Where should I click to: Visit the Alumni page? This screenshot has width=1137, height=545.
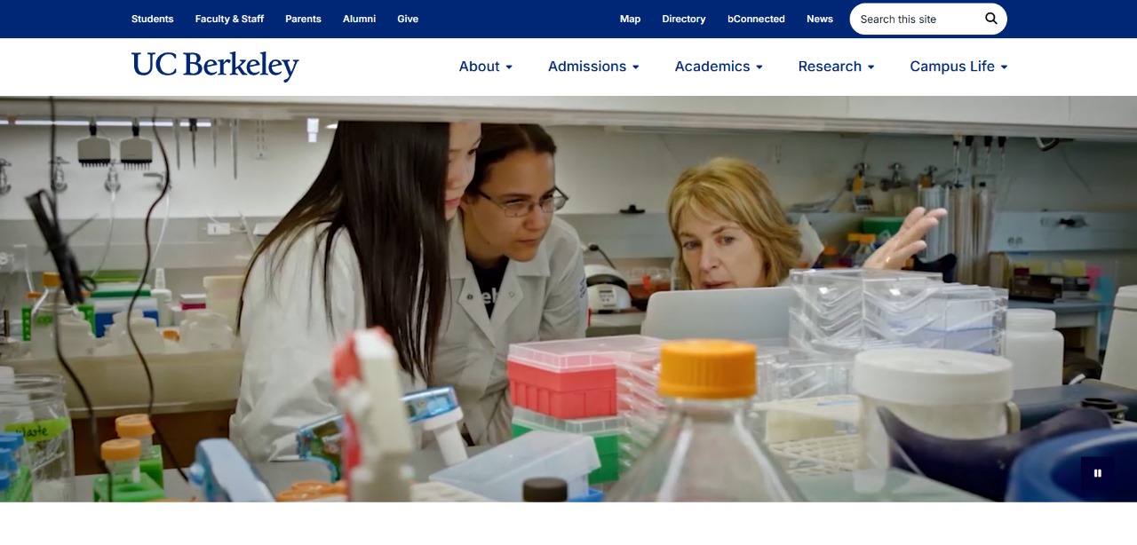(x=359, y=19)
